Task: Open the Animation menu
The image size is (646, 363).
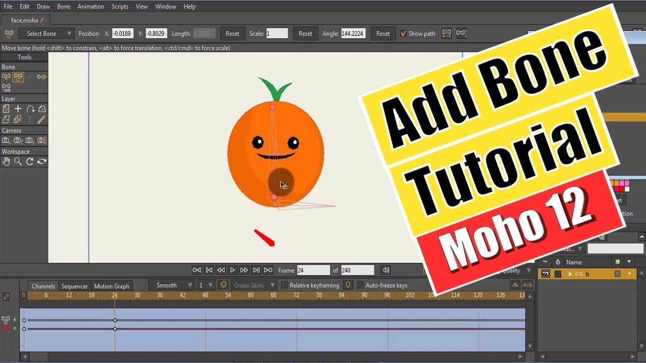Action: pyautogui.click(x=91, y=7)
